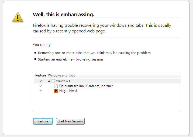Click the yellow warning triangle icon
The width and height of the screenshot is (193, 137).
click(x=18, y=17)
